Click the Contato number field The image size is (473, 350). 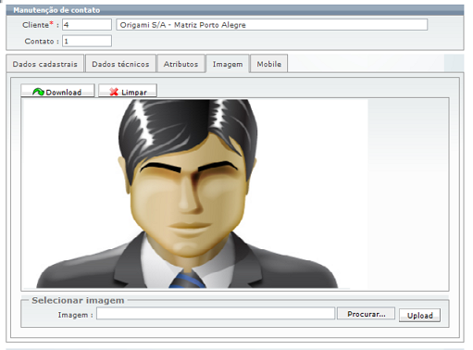tap(87, 41)
